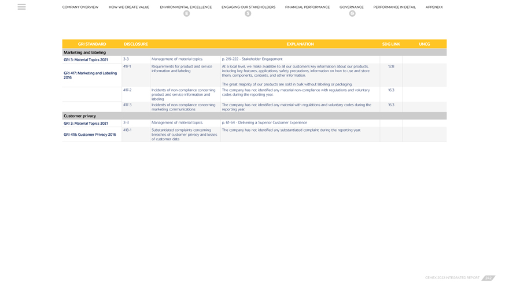
Task: Select the 'DISCLOSURE' column header
Action: point(136,44)
